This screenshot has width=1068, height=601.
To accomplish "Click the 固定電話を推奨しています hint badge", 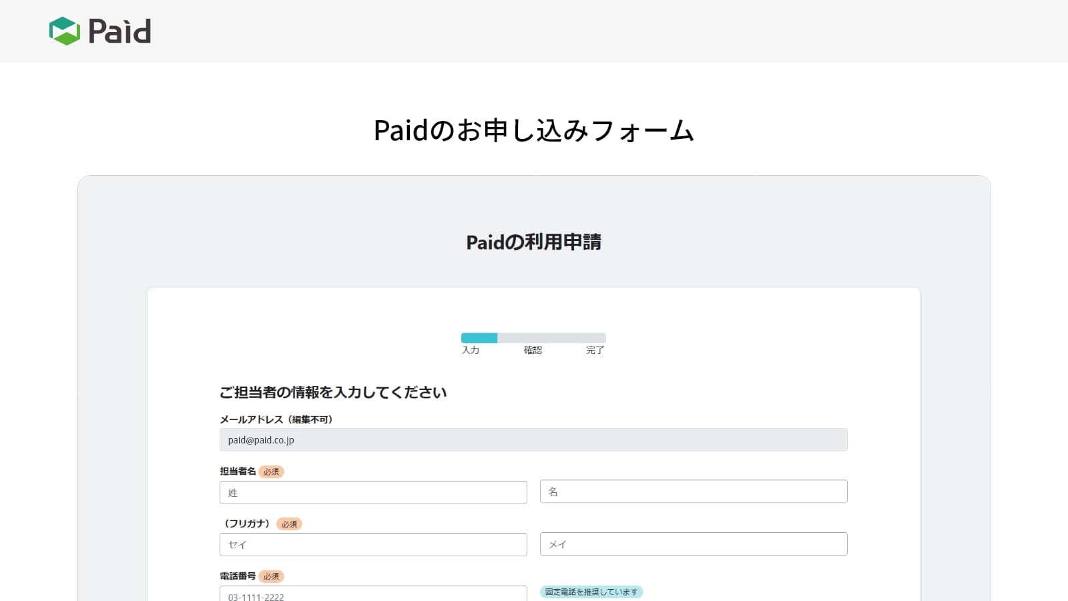I will coord(591,592).
